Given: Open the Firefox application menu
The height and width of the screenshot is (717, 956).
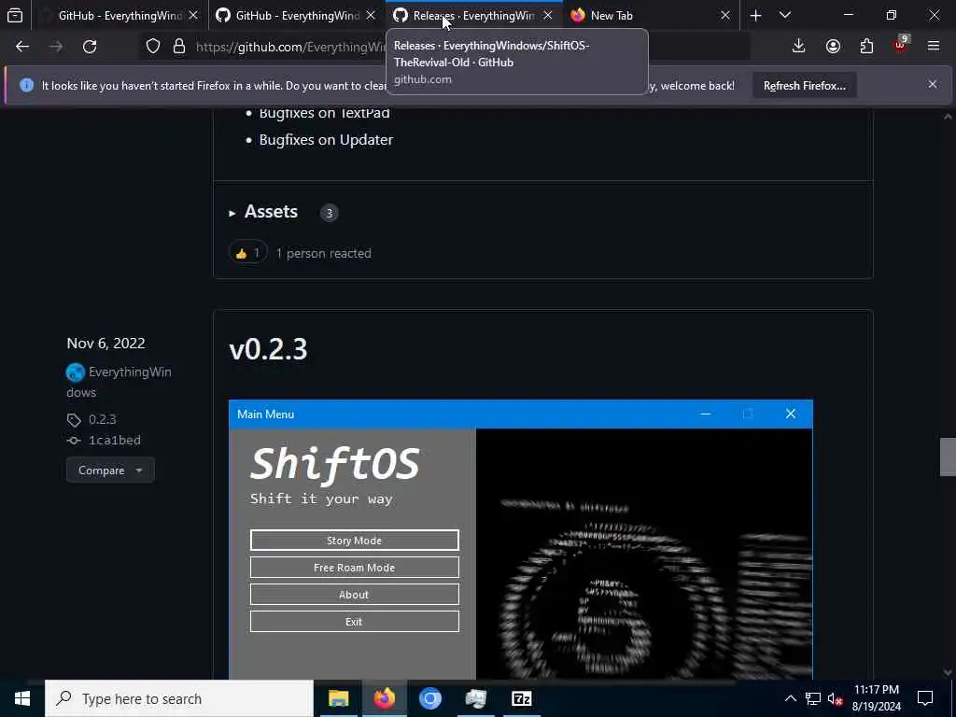Looking at the screenshot, I should click(934, 47).
